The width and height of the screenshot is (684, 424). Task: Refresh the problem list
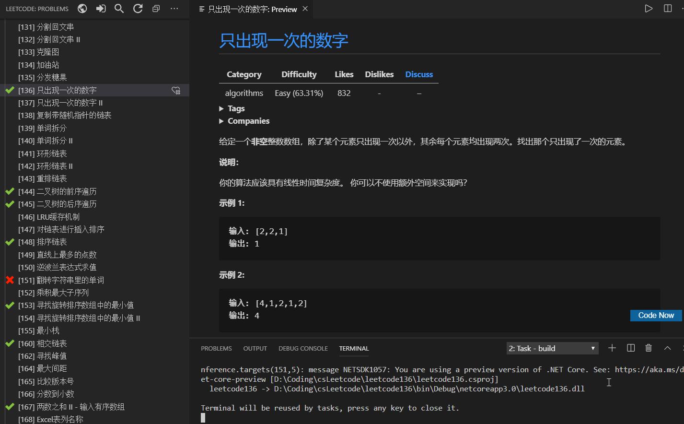tap(138, 8)
